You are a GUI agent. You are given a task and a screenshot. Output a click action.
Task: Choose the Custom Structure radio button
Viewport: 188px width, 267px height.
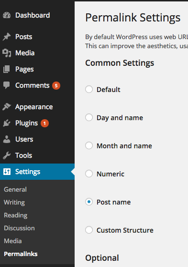89,230
